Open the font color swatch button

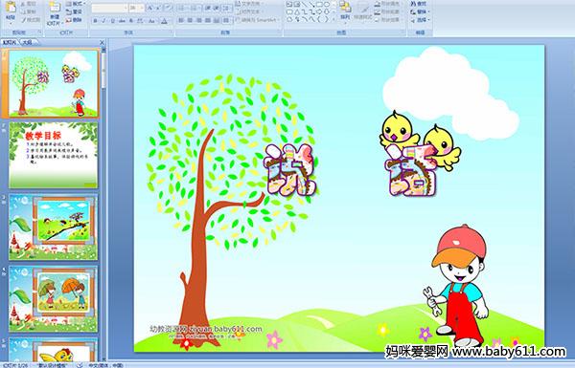pos(164,21)
